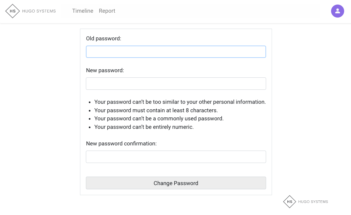Viewport: 351px width, 215px height.
Task: Click the HS diamond logo in footer
Action: point(290,202)
